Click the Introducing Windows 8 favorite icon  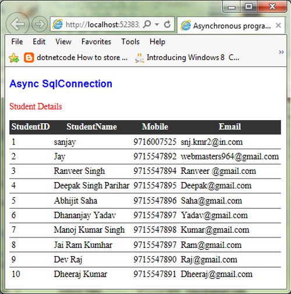pyautogui.click(x=140, y=58)
